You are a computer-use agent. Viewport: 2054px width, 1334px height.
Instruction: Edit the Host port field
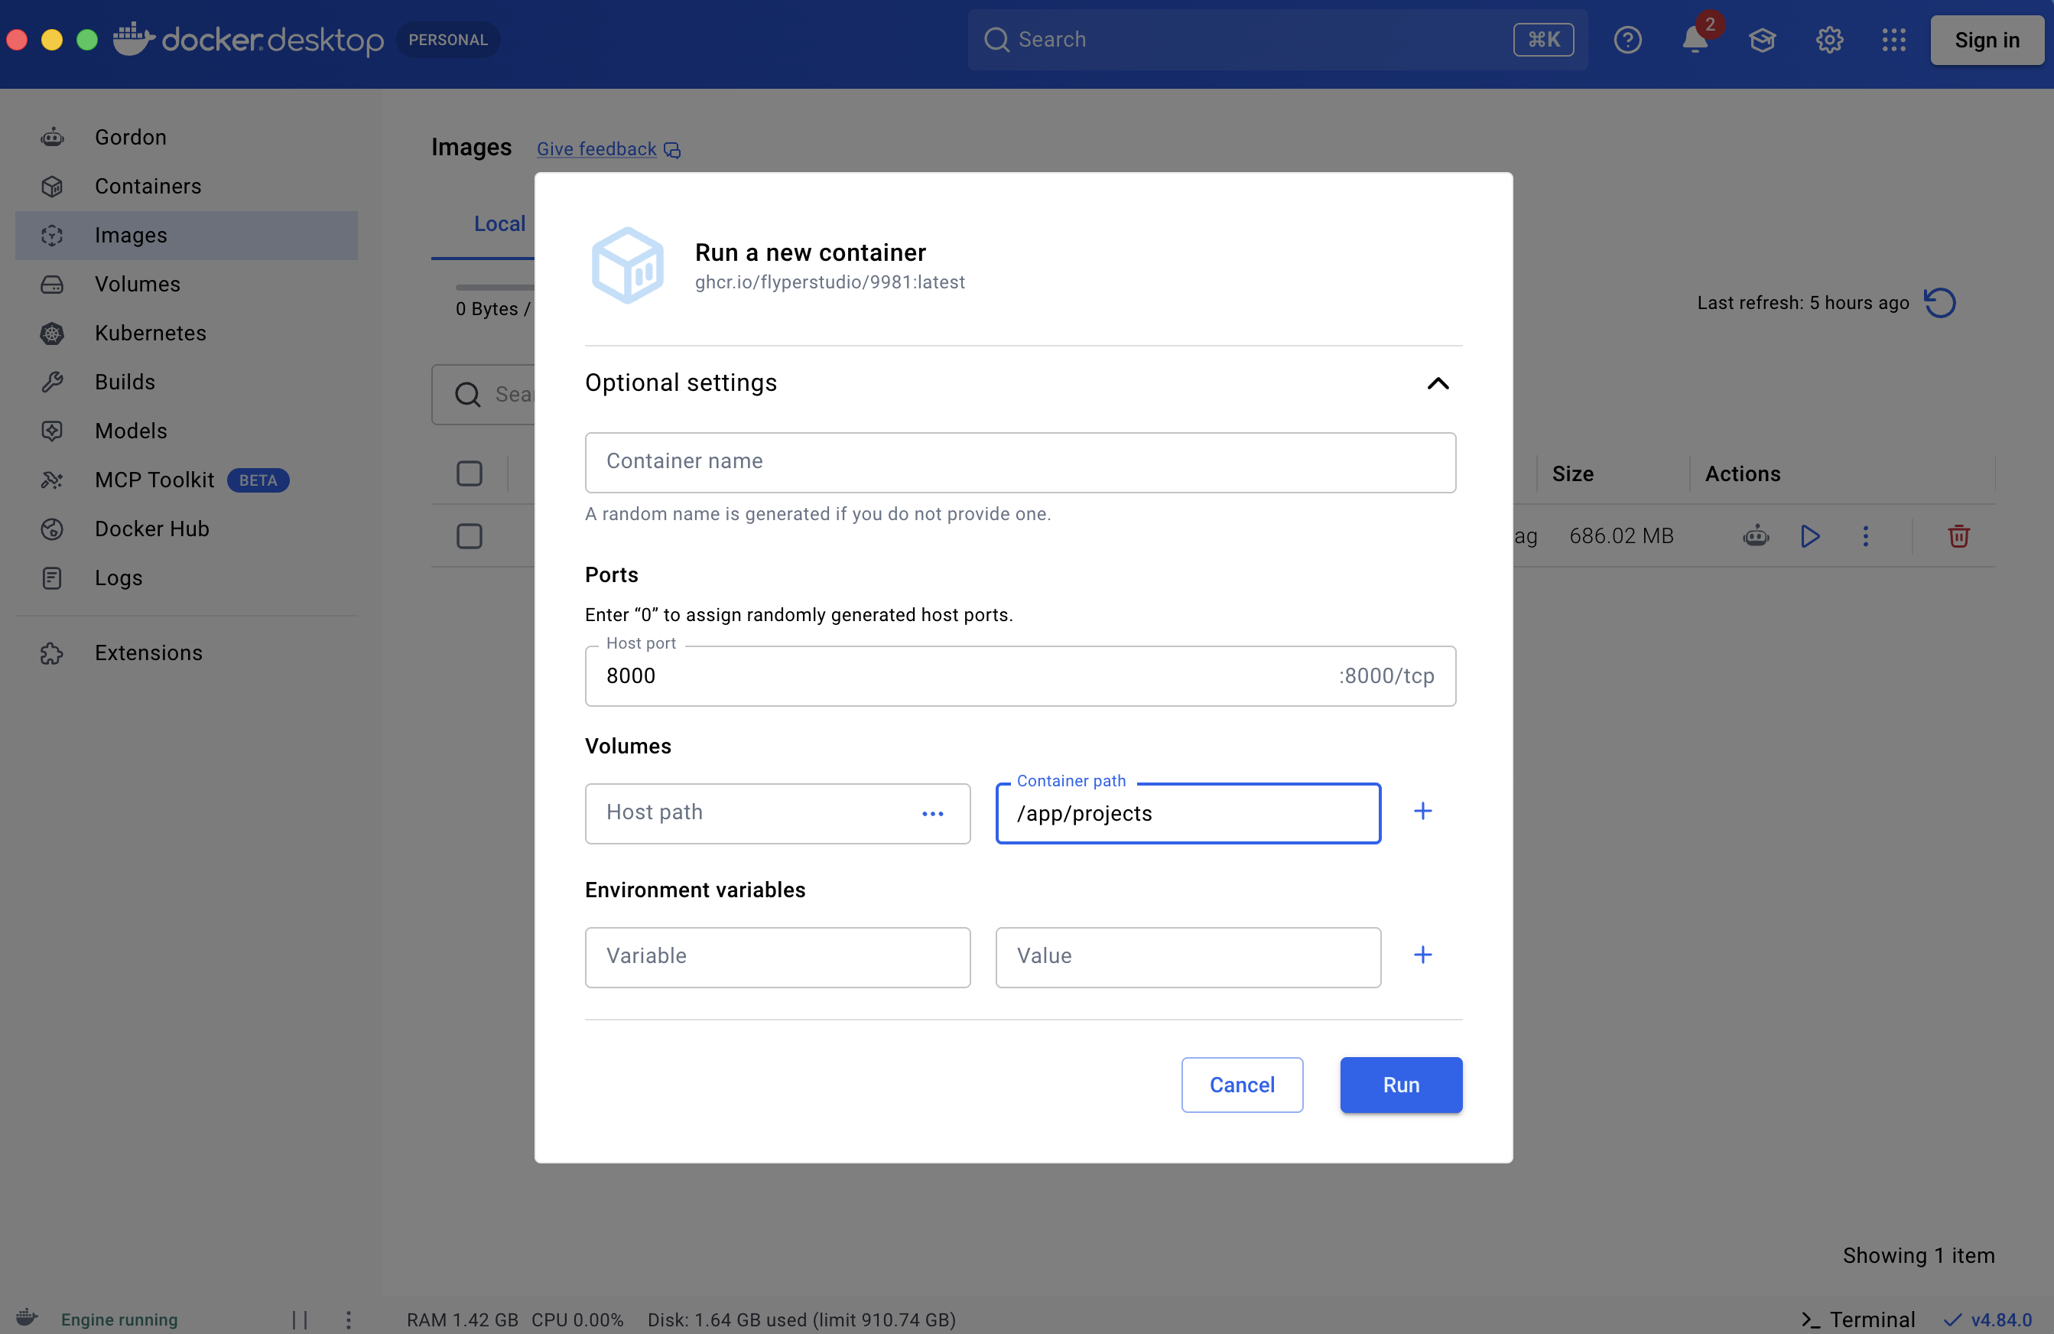tap(1020, 676)
